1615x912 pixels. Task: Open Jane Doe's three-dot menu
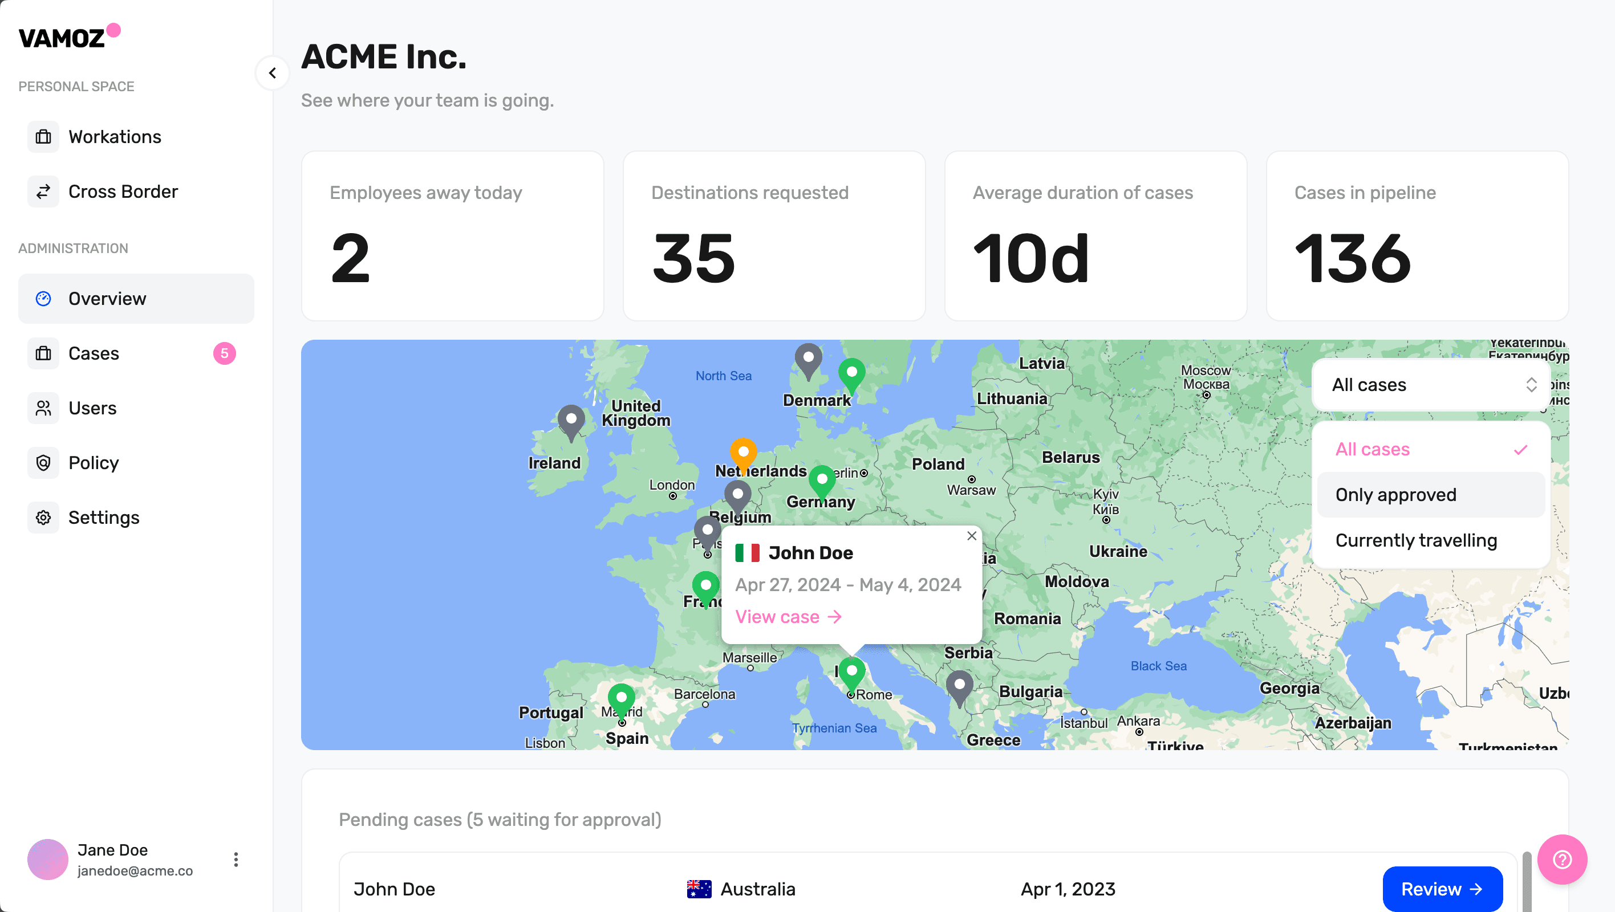click(x=236, y=859)
